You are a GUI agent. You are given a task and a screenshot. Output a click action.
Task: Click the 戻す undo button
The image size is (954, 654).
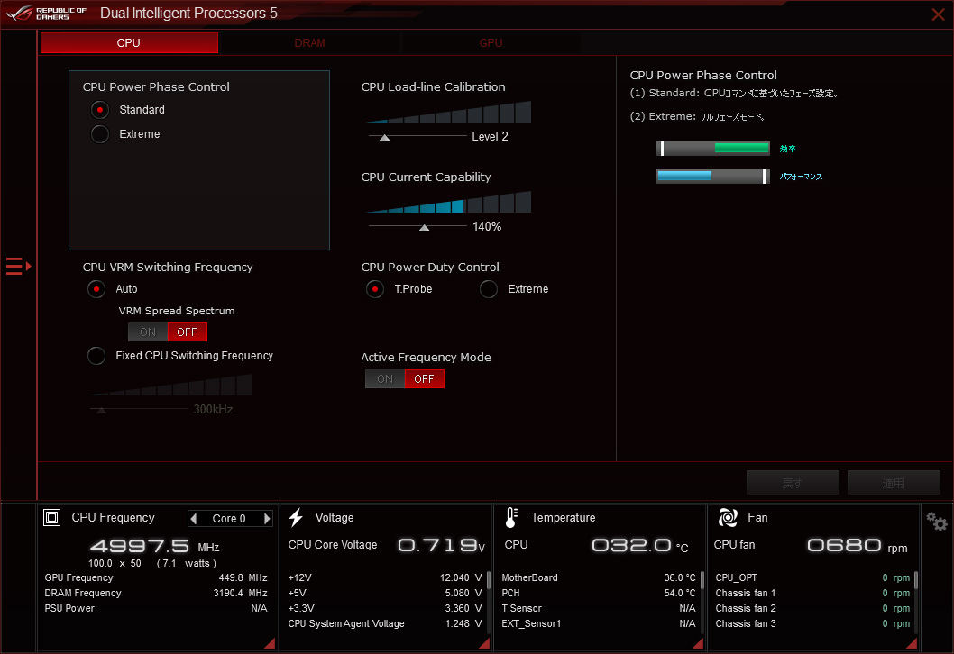pos(793,483)
